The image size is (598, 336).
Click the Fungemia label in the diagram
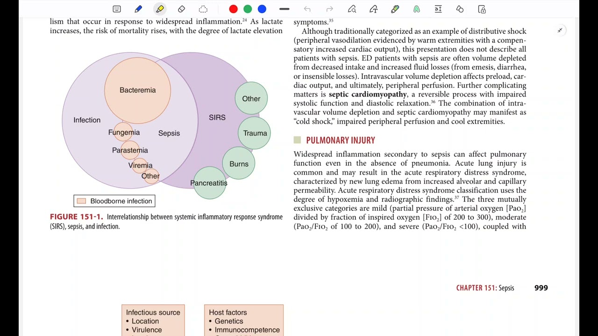point(124,133)
